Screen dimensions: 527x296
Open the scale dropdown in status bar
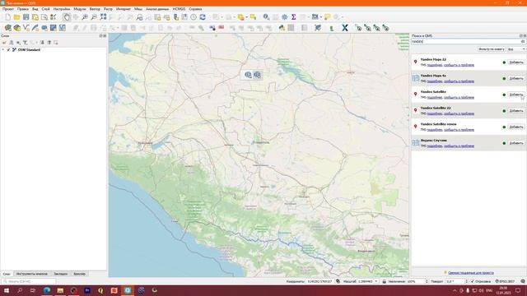click(376, 281)
